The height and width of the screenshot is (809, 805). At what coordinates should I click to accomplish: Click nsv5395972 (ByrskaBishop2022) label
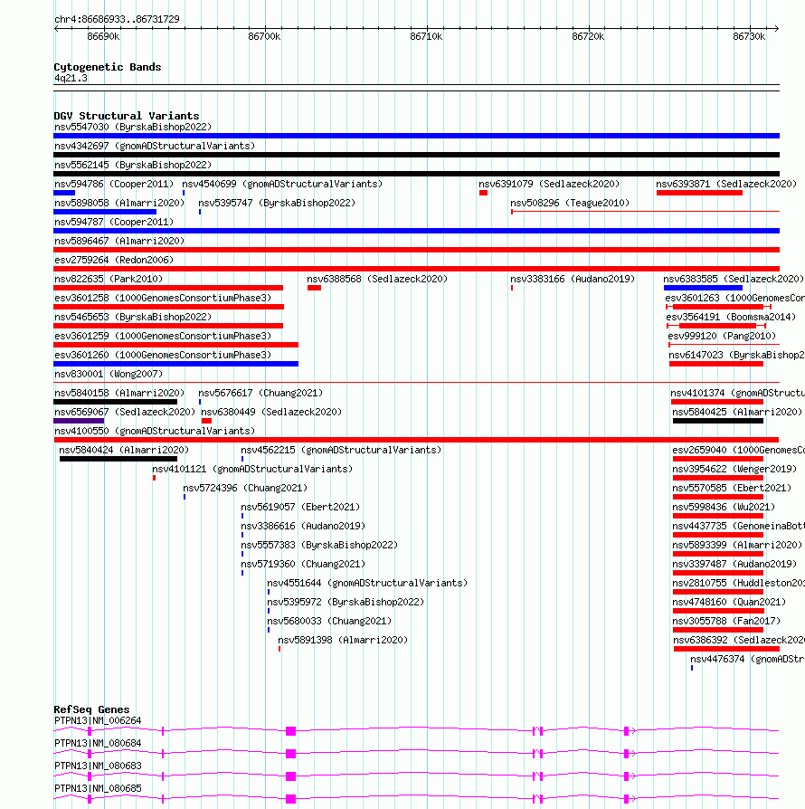pyautogui.click(x=346, y=603)
